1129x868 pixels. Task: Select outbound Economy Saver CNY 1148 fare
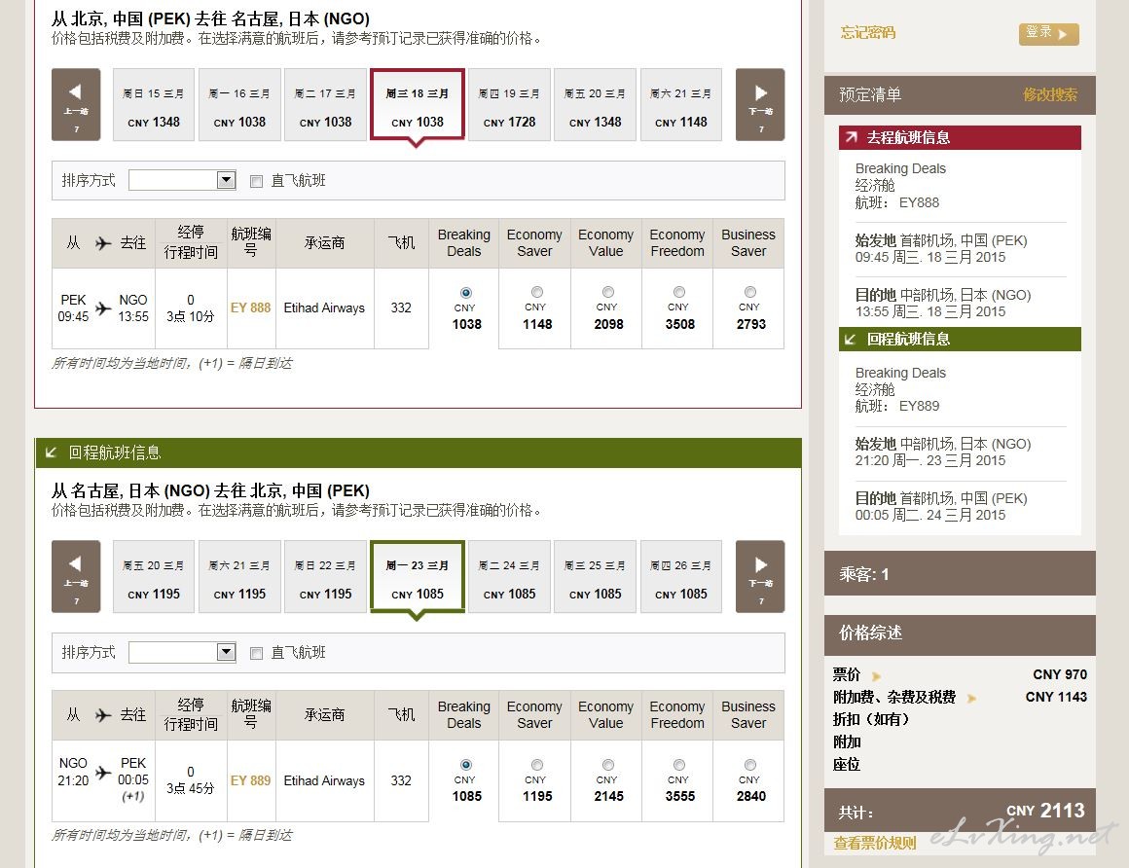[536, 292]
